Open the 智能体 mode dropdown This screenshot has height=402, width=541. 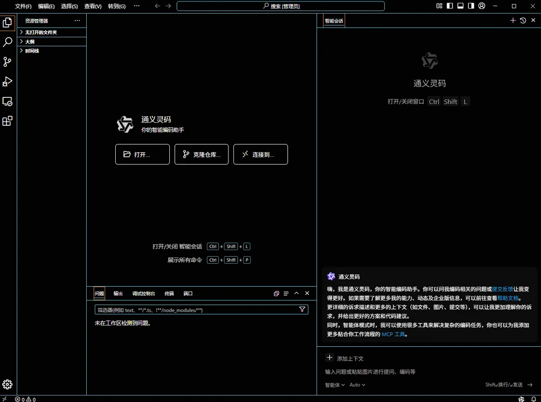(x=335, y=385)
